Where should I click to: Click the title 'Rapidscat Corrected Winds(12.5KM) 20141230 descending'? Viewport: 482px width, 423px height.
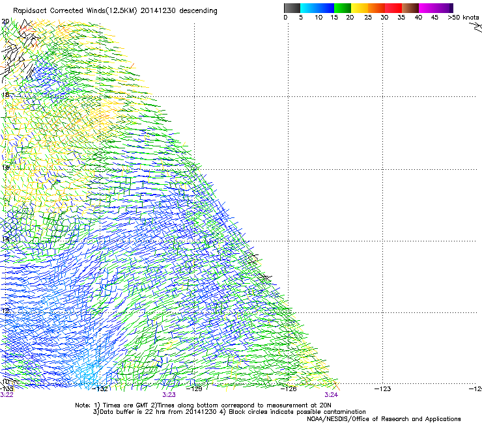click(x=115, y=11)
